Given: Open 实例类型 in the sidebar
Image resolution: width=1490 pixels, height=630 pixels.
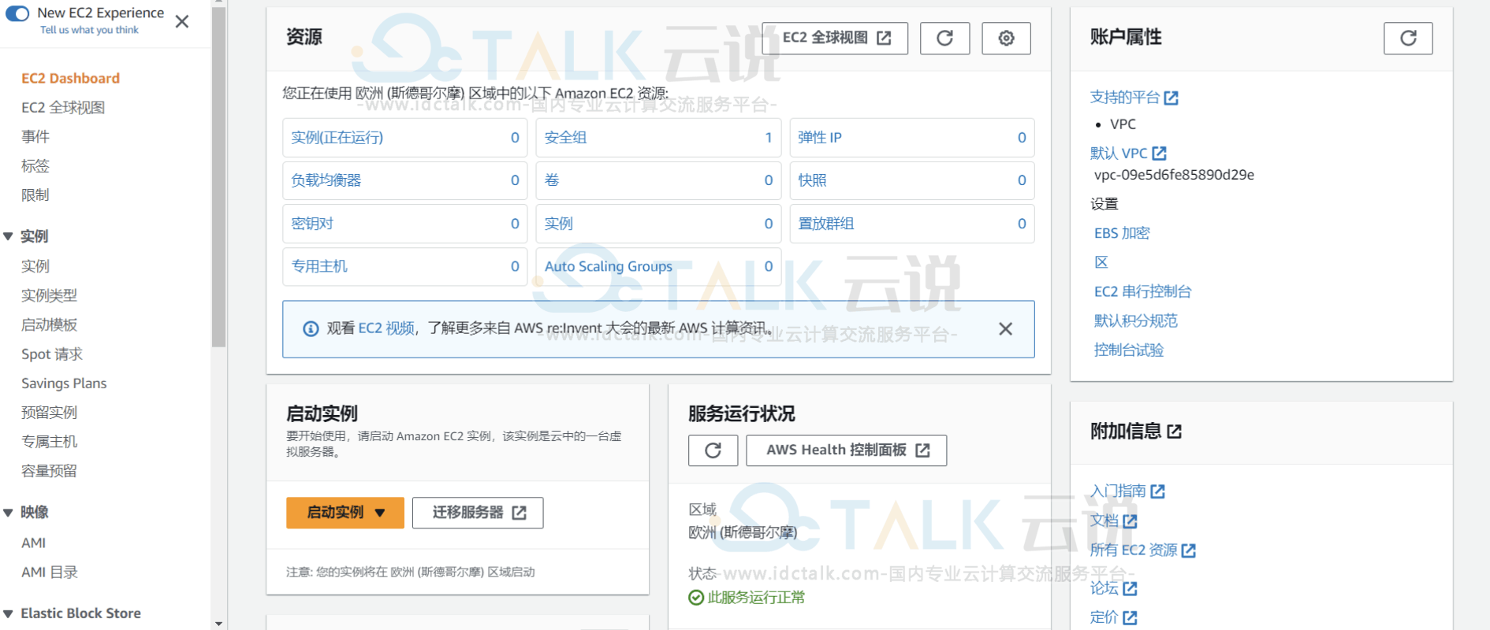Looking at the screenshot, I should (49, 295).
